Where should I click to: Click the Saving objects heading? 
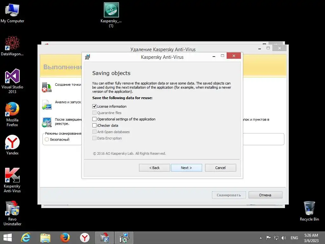pos(111,73)
